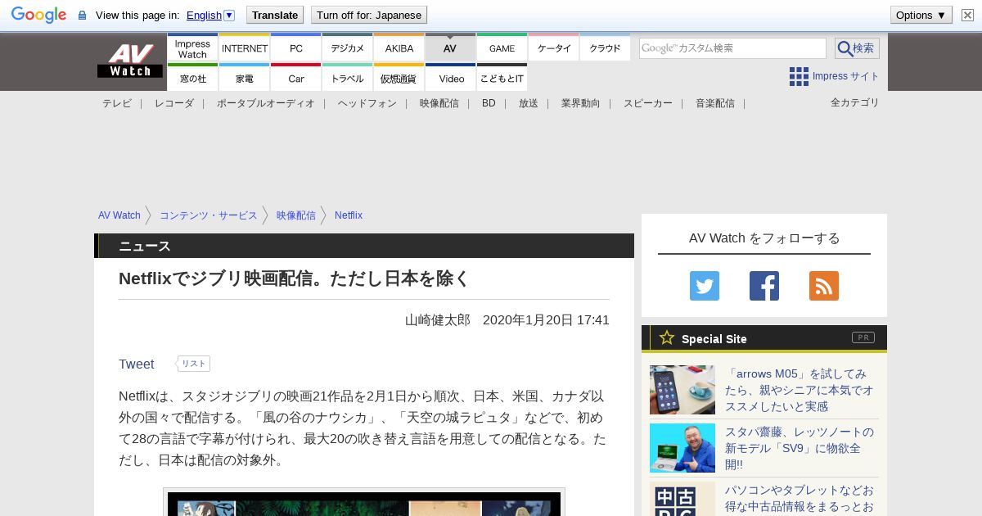The width and height of the screenshot is (982, 516).
Task: Open the Impress Watch tab
Action: (192, 48)
